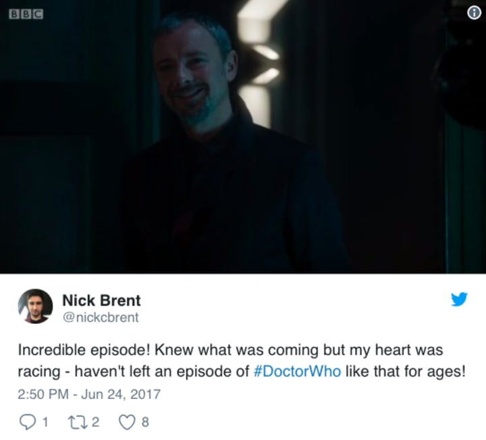Click the like count number 8
Screen dimensions: 486x440
click(145, 422)
